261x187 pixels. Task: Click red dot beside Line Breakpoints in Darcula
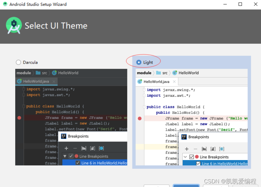pyautogui.click(x=76, y=156)
